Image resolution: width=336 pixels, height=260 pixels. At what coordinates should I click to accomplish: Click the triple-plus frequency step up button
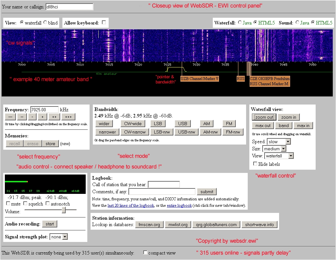pos(68,117)
